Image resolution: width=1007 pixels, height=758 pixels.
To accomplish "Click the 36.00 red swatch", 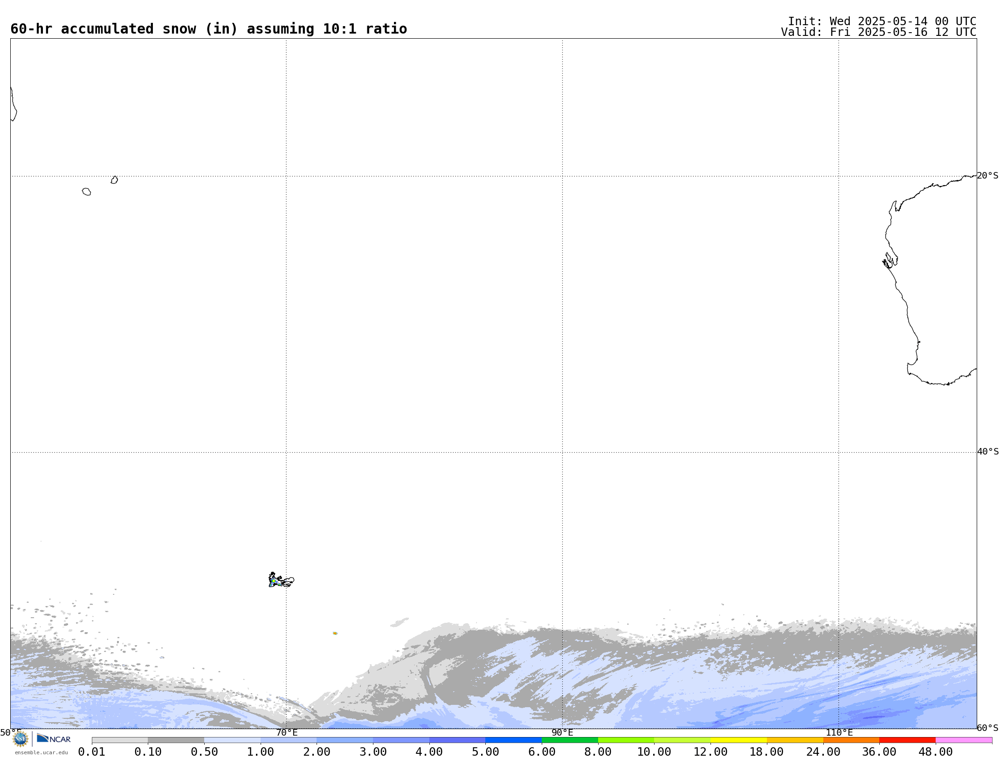I will [x=907, y=740].
